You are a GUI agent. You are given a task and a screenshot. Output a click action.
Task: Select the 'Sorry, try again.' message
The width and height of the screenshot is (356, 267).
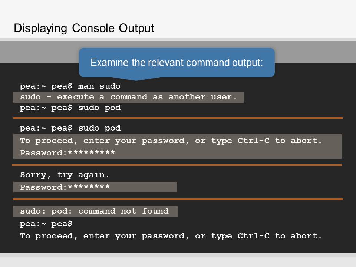click(x=65, y=175)
